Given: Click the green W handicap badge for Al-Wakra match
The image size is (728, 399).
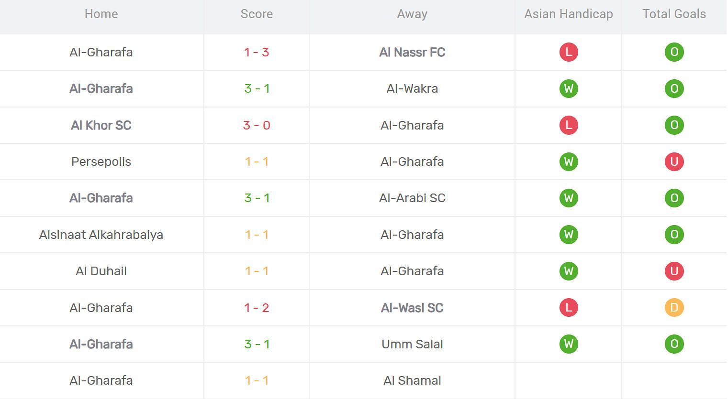Looking at the screenshot, I should click(569, 88).
